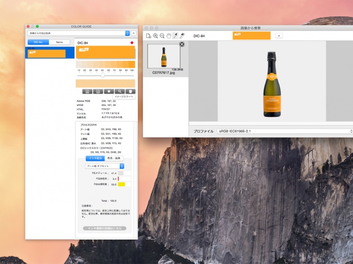This screenshot has height=264, width=353.
Task: Select the インキ配合 tab
Action: click(95, 158)
